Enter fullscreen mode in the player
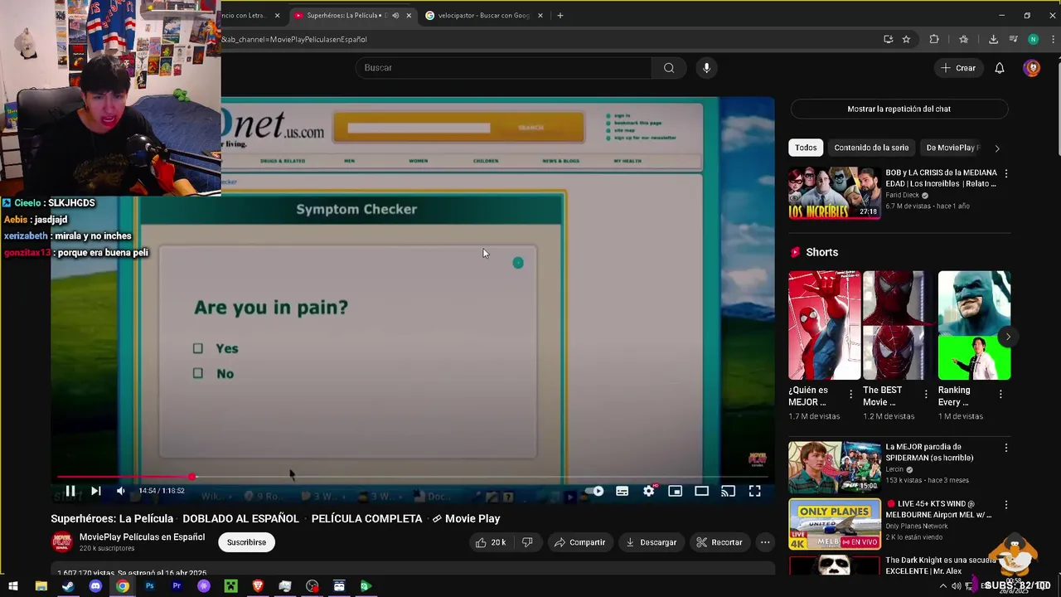This screenshot has height=597, width=1061. (x=755, y=491)
